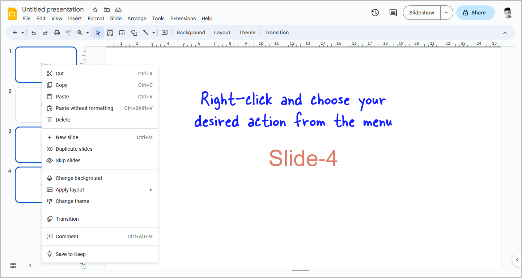Toggle Skip slides in context menu
The height and width of the screenshot is (278, 522).
click(67, 160)
